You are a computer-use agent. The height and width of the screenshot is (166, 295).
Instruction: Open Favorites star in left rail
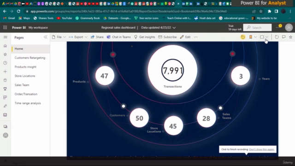click(x=5, y=54)
